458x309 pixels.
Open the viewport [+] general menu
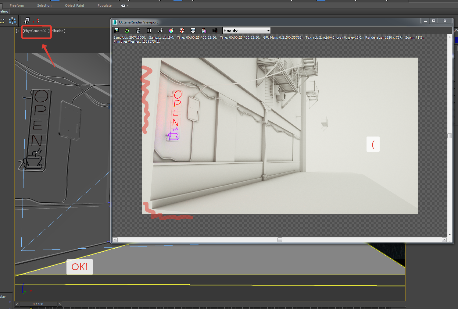18,31
